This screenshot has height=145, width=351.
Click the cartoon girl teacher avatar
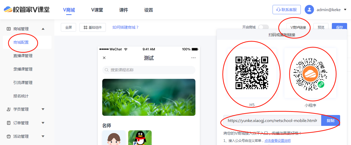114,138
